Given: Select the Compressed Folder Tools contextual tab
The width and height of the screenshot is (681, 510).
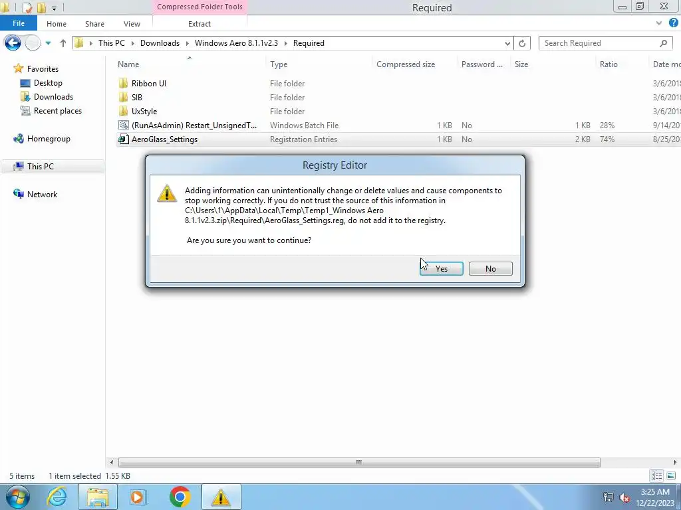Looking at the screenshot, I should (200, 7).
